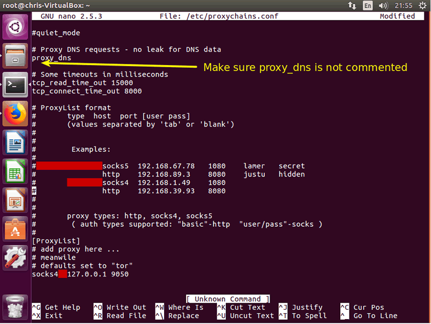Click the 127.0.0.1 9050 proxy entry
This screenshot has height=324, width=431.
(98, 274)
